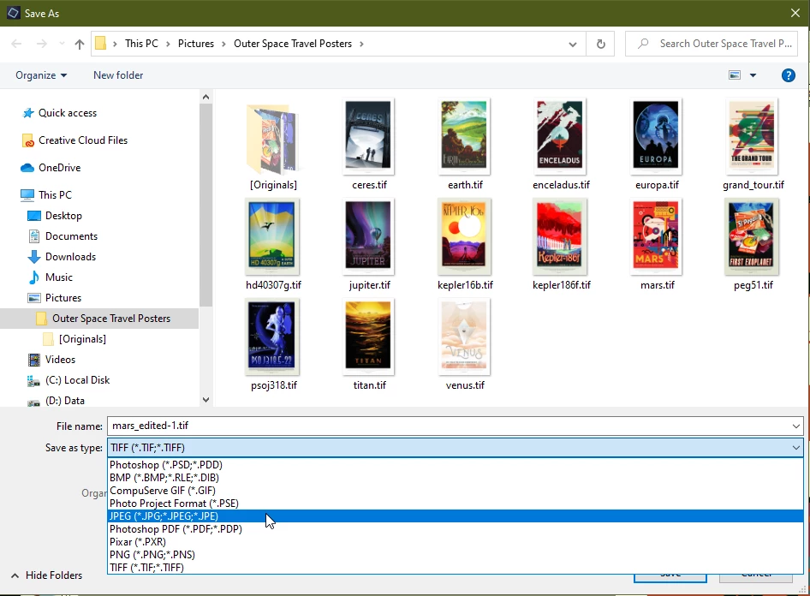Select Quick access in navigation pane
This screenshot has width=810, height=596.
point(67,113)
